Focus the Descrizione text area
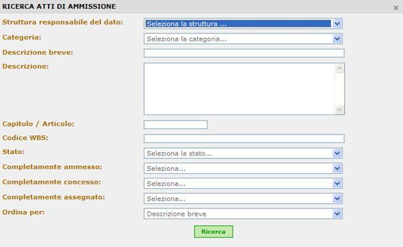 [239, 89]
